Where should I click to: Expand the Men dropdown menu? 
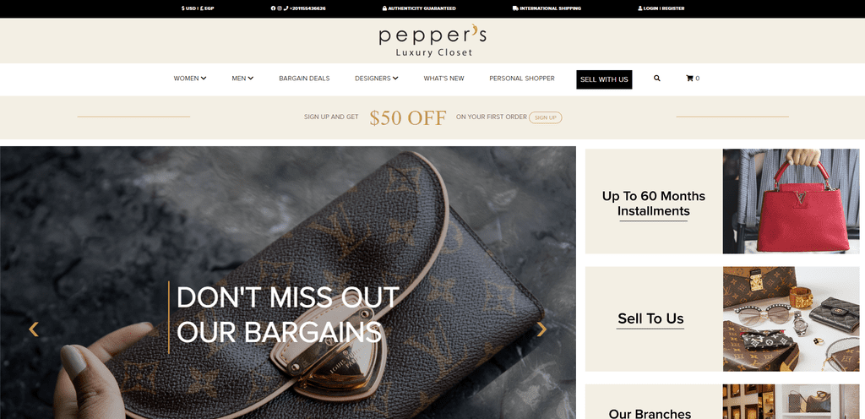[242, 79]
